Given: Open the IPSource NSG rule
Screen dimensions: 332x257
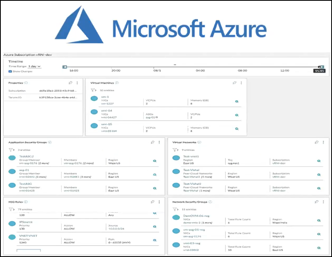Looking at the screenshot, I should pos(26,222).
